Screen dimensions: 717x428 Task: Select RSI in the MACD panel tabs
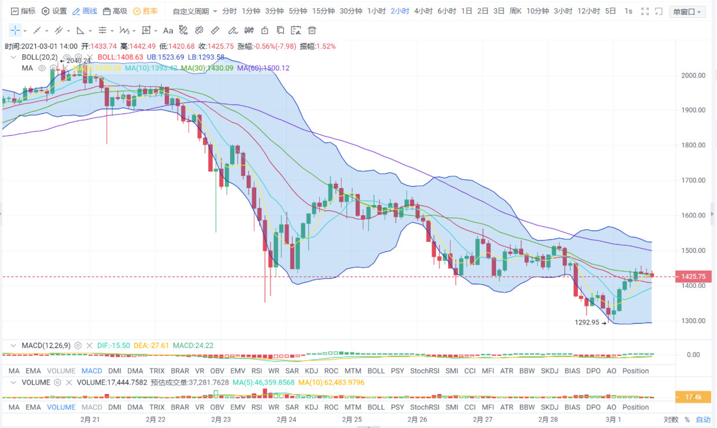point(256,371)
